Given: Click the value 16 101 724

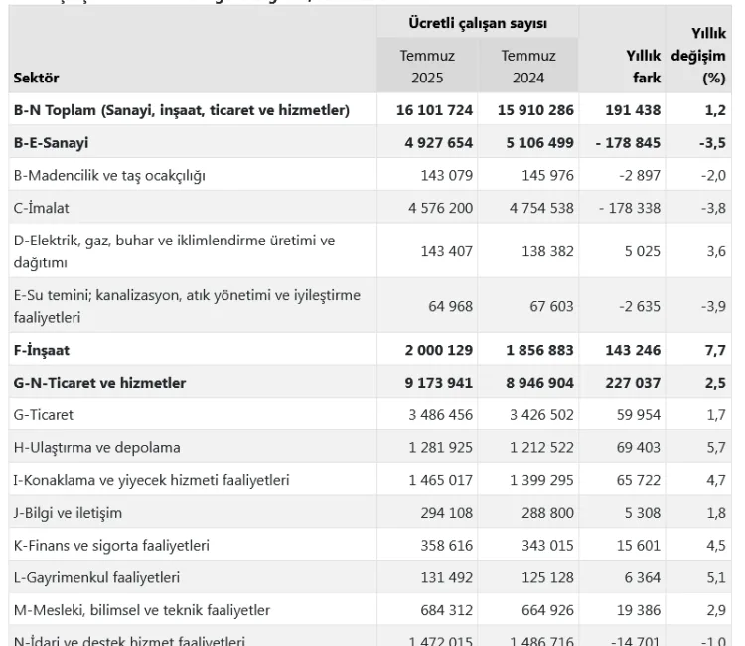Looking at the screenshot, I should 426,110.
